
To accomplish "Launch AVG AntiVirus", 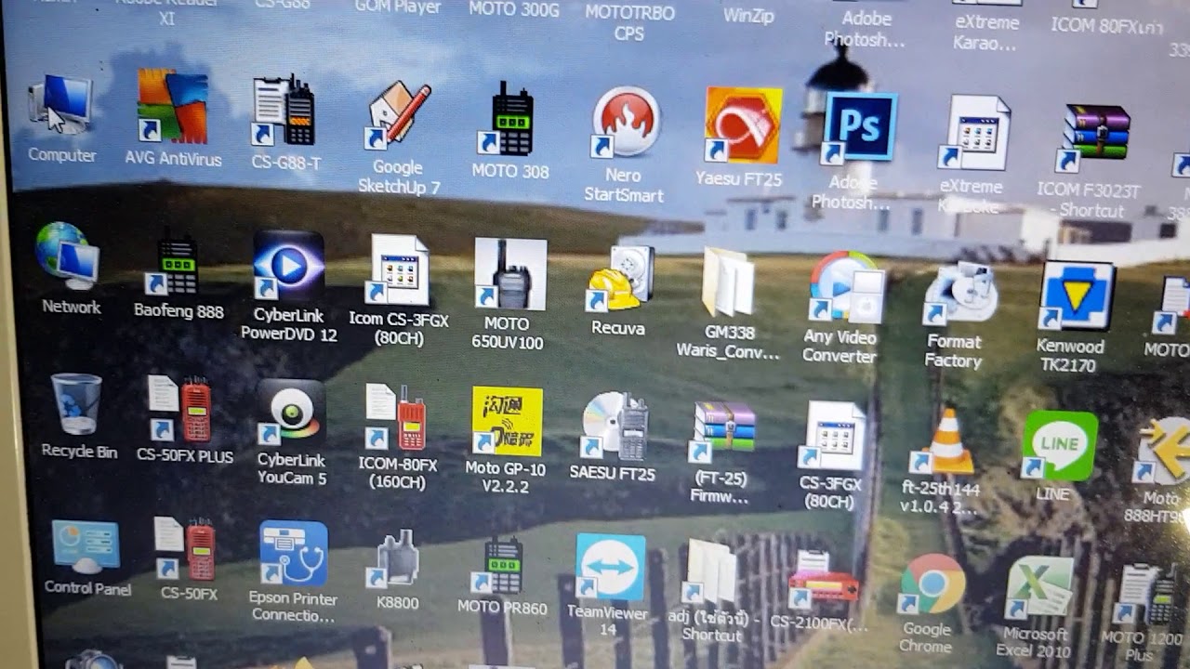I will (172, 104).
